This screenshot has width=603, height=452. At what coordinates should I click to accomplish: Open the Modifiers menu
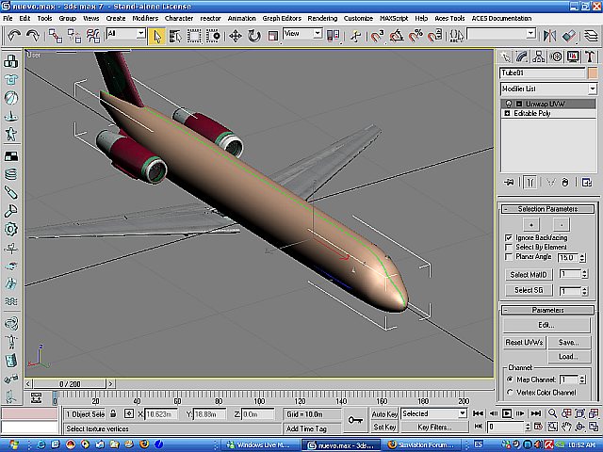(145, 18)
